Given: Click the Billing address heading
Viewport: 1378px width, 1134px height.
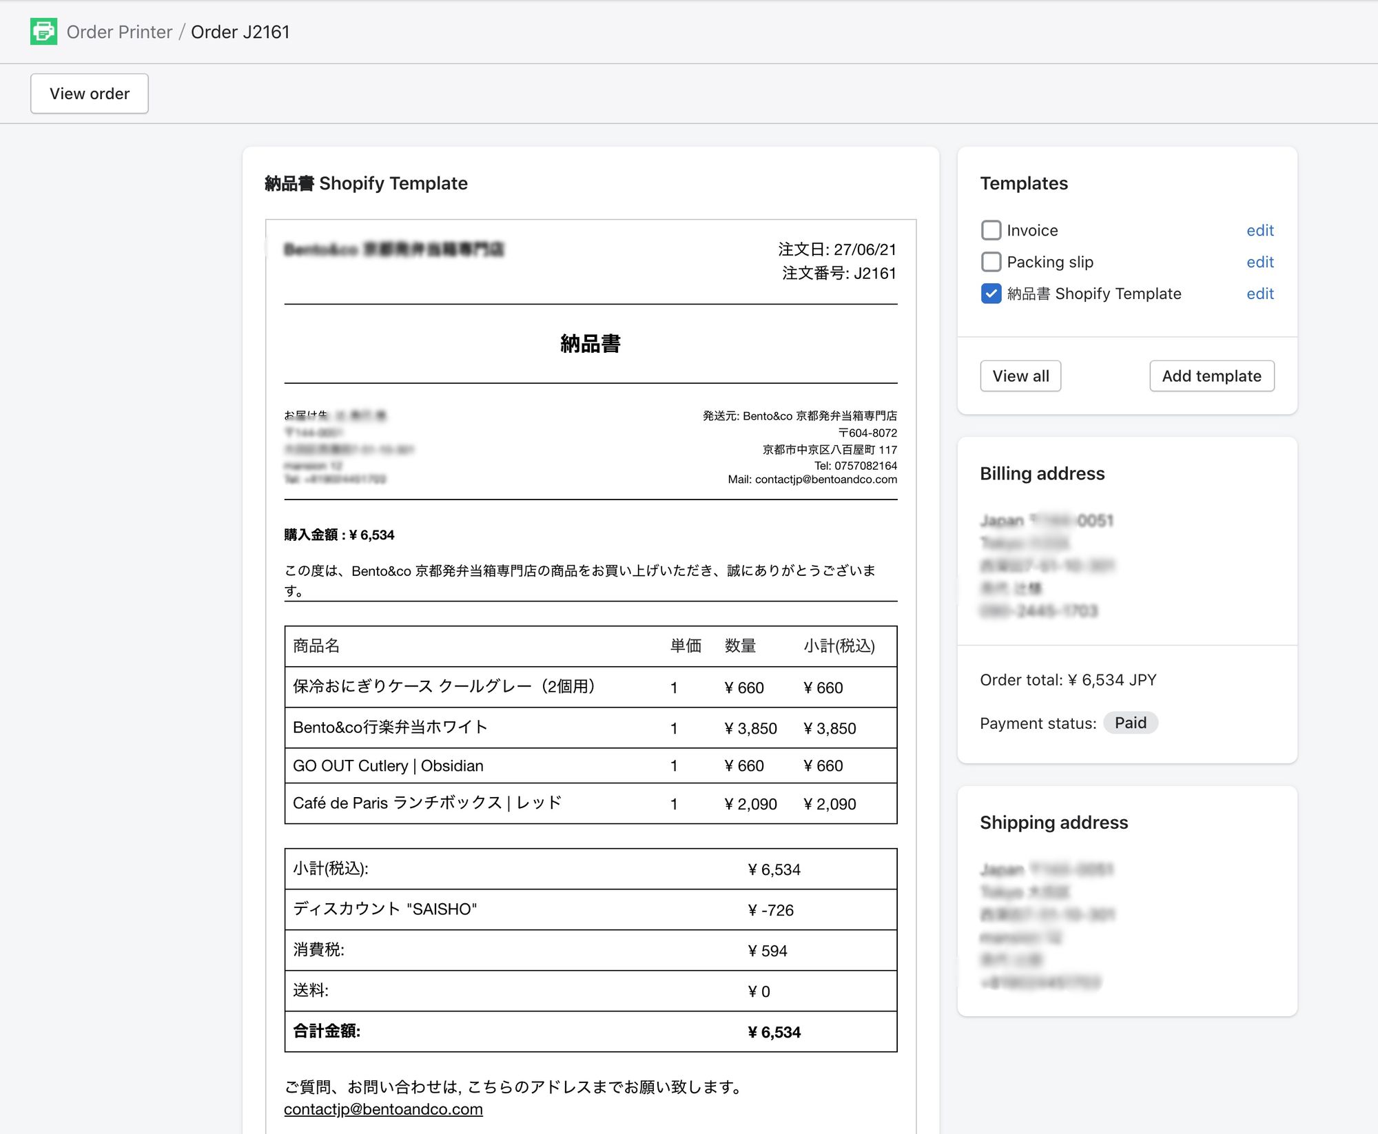Looking at the screenshot, I should pyautogui.click(x=1042, y=473).
